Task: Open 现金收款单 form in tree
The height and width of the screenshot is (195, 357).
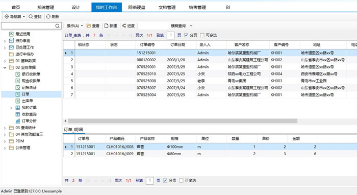Action: [x=31, y=81]
